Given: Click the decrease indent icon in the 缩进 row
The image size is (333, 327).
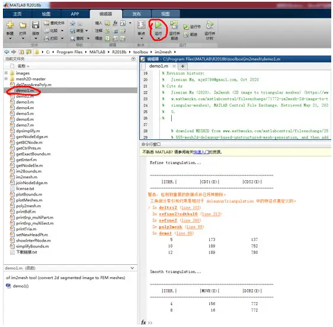Looking at the screenshot, I should click(x=123, y=39).
